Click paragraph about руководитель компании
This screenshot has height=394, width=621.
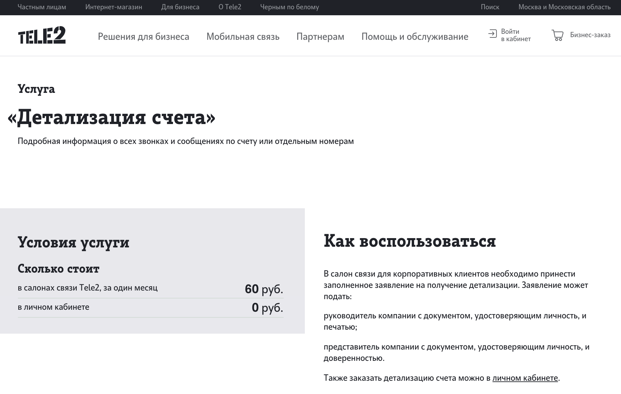point(455,321)
